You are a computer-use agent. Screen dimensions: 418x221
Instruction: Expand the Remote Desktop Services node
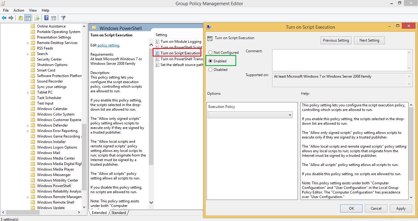(x=28, y=43)
